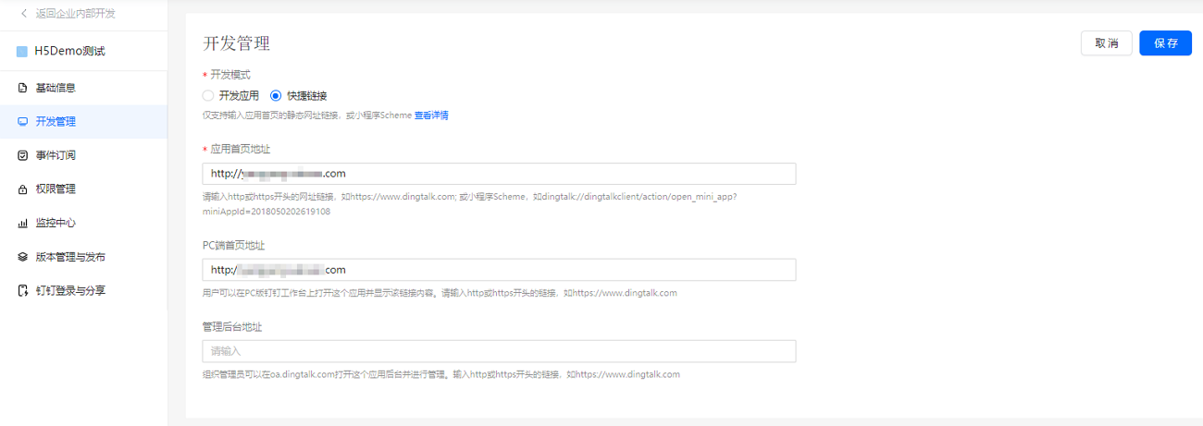Click the 管理后台地址 label
The height and width of the screenshot is (426, 1203).
[232, 326]
